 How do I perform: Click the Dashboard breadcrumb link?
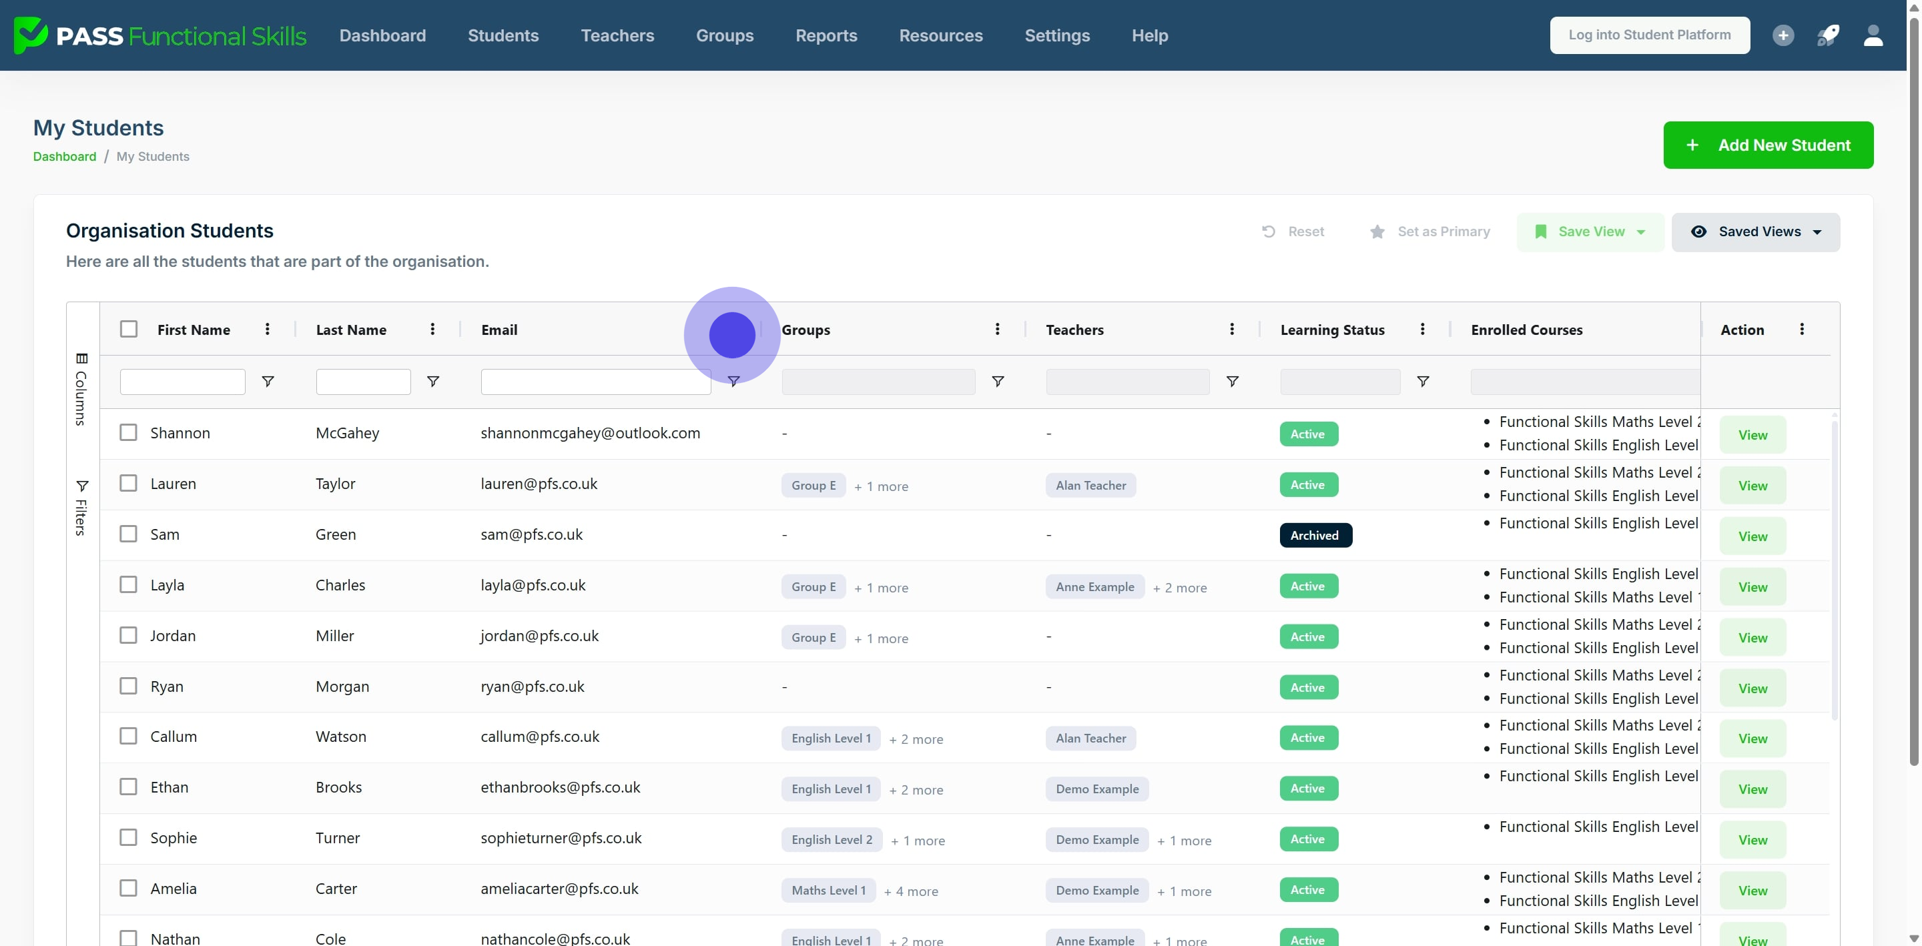(64, 157)
